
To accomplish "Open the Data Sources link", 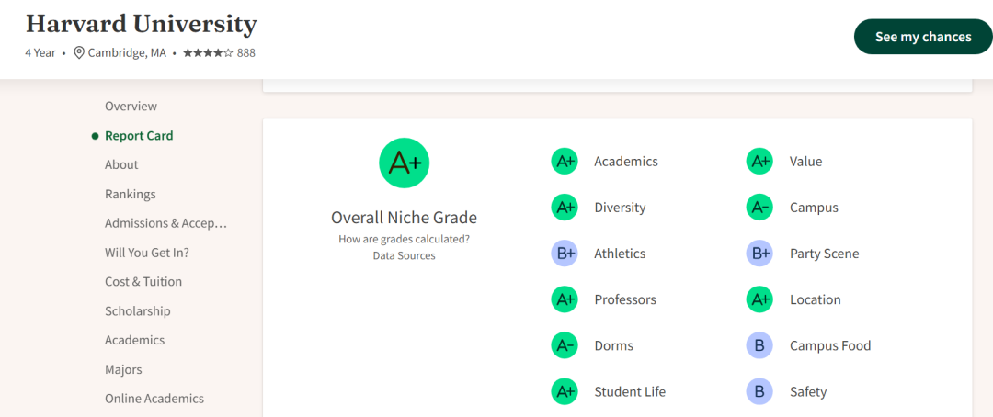I will 404,255.
